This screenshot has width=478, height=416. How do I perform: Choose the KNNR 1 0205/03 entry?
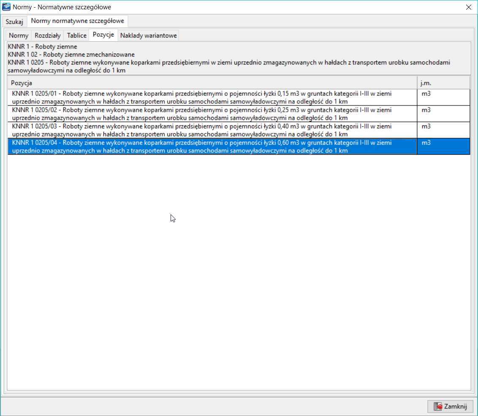pyautogui.click(x=211, y=130)
